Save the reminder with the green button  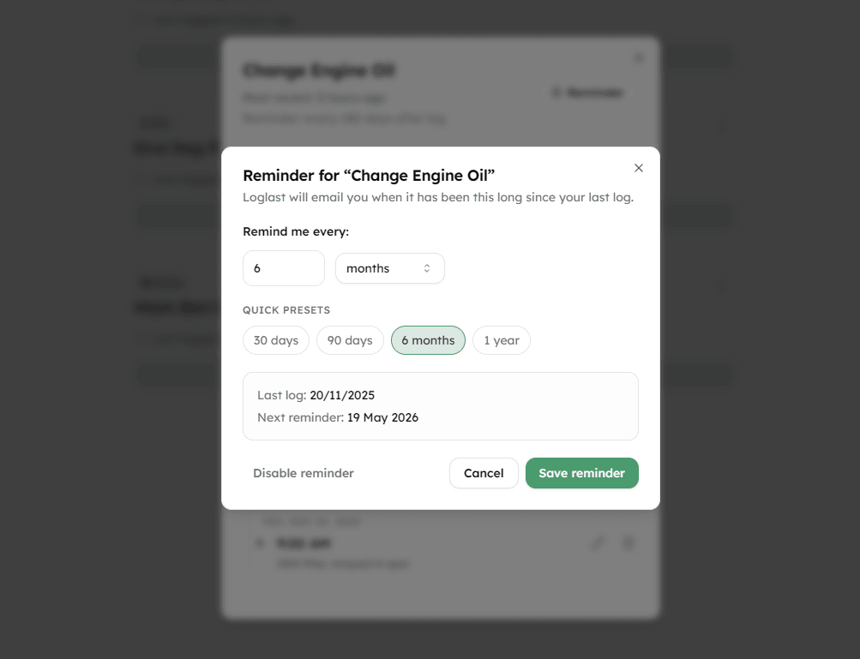pos(581,472)
